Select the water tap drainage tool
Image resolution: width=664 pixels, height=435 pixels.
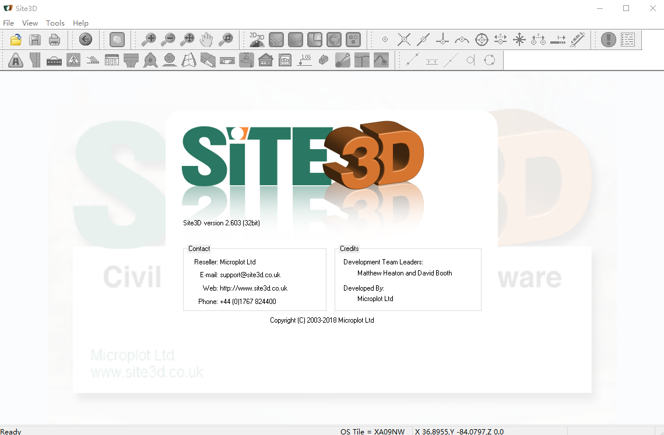click(247, 61)
